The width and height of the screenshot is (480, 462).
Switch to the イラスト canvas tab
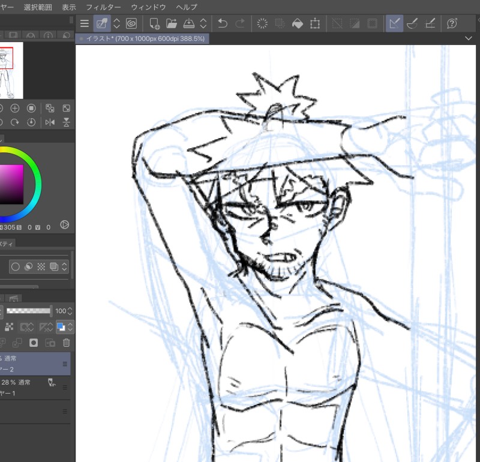[x=142, y=38]
